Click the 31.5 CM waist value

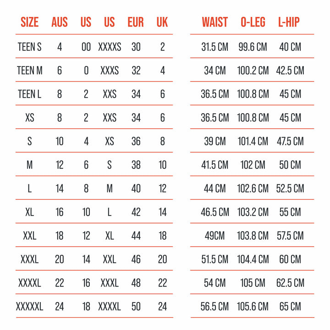coord(215,47)
